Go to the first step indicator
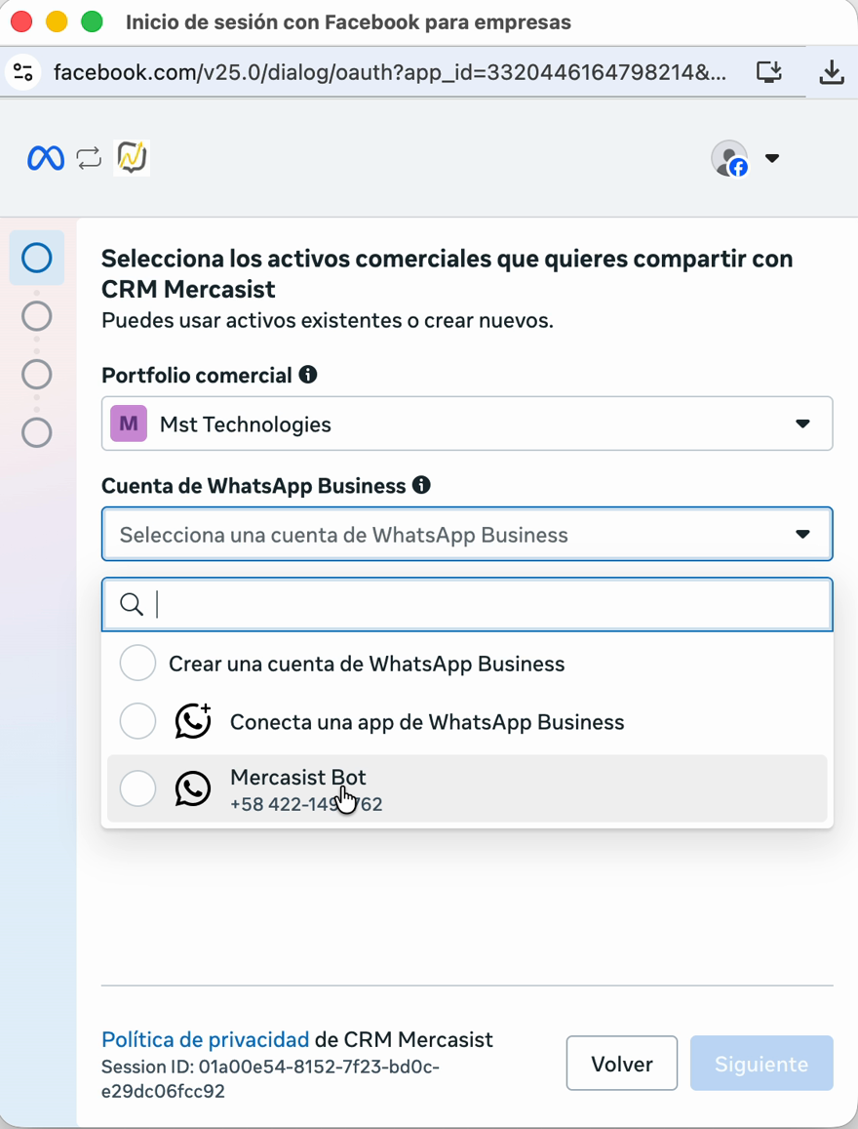Viewport: 858px width, 1129px height. 37,258
